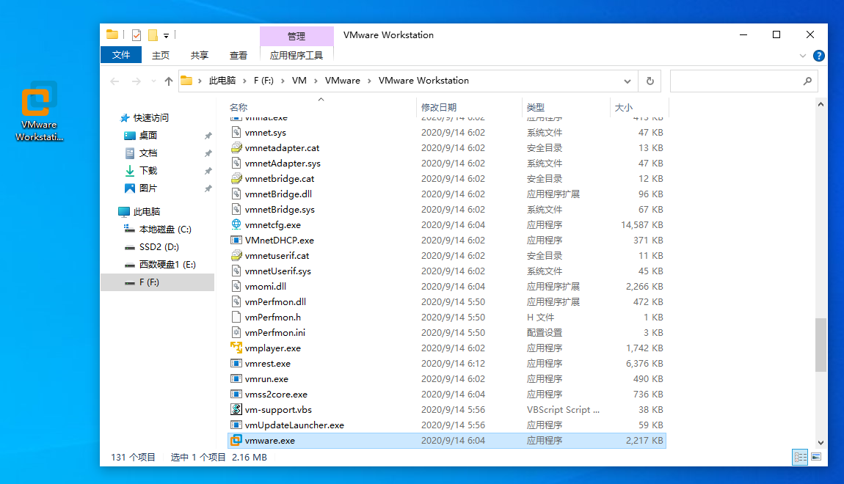Switch to large icons view layout icon

click(x=816, y=457)
